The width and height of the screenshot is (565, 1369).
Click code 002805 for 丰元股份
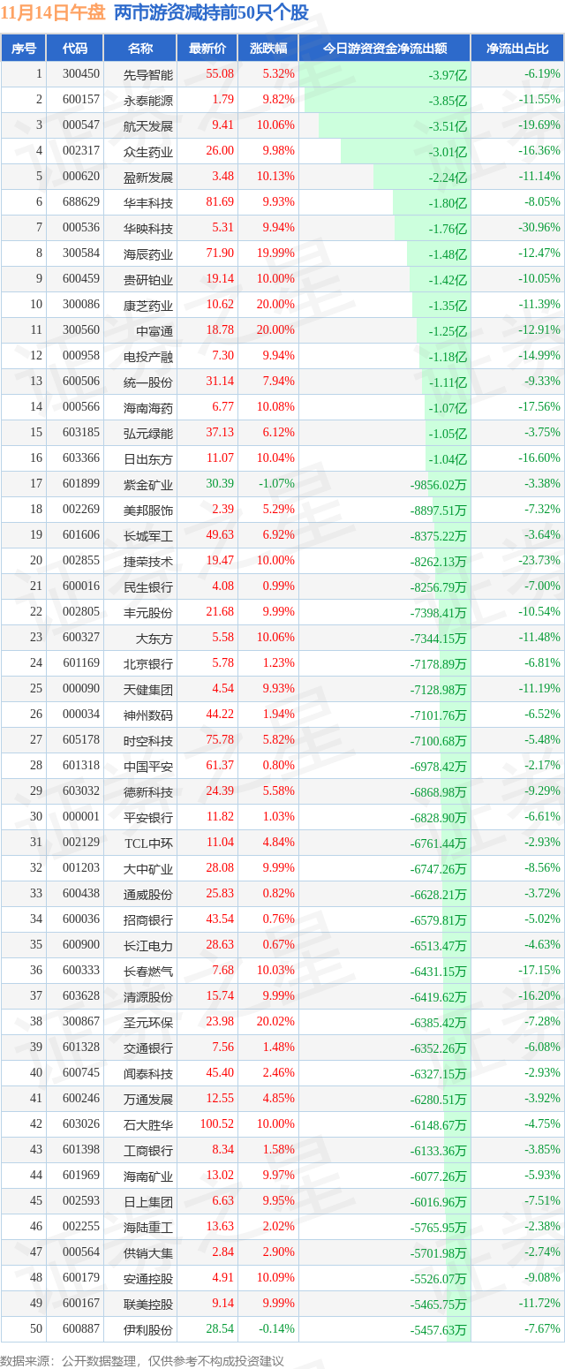click(81, 612)
